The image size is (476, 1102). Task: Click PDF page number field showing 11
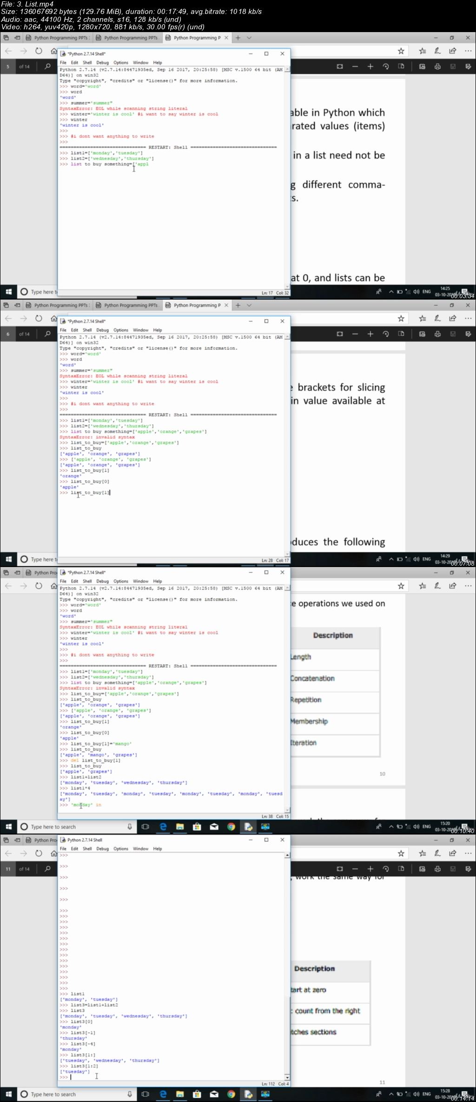click(x=8, y=869)
